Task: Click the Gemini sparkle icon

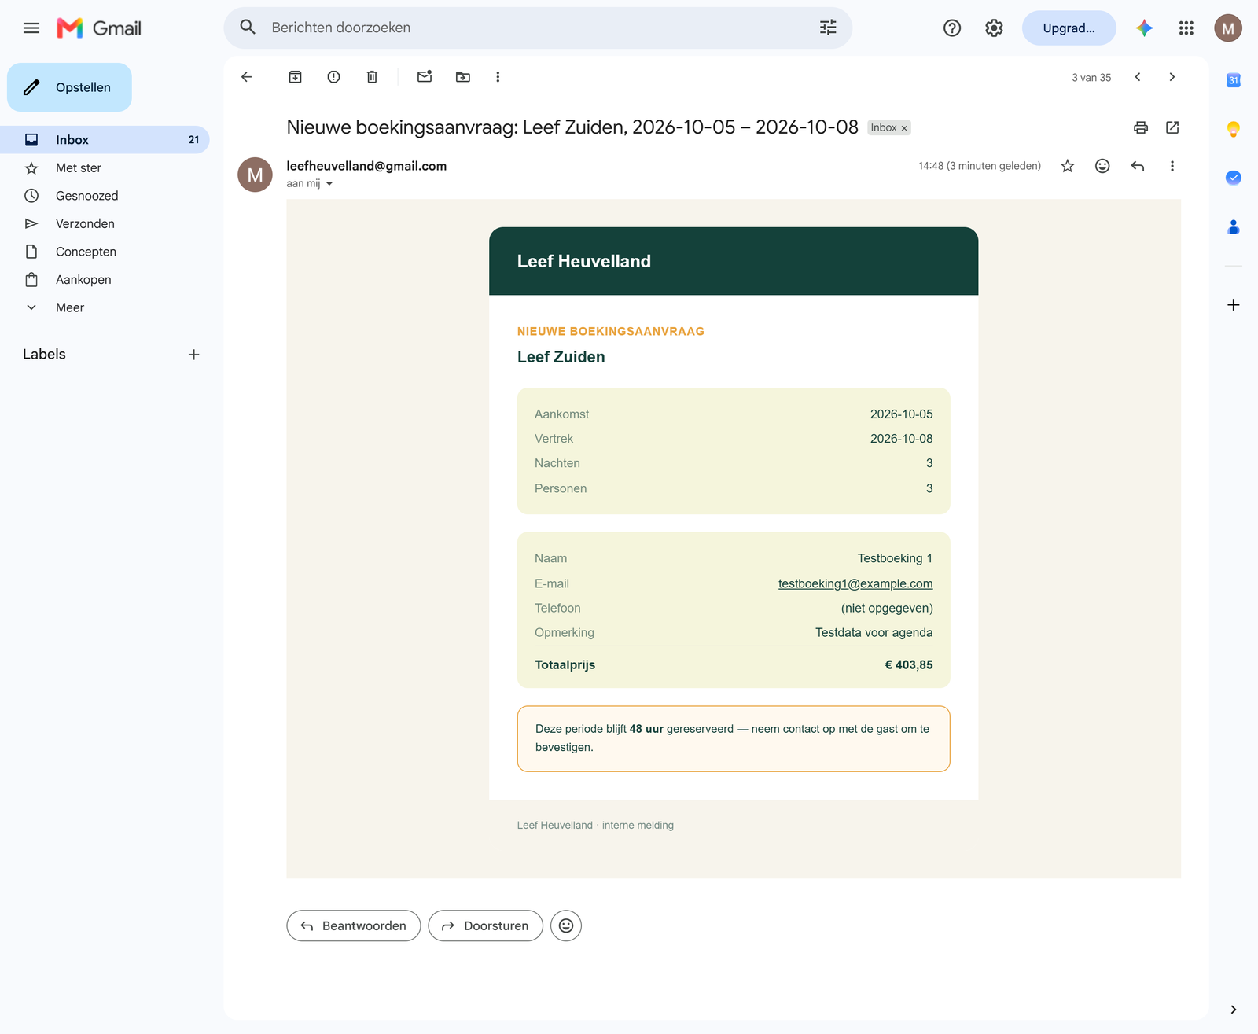Action: pyautogui.click(x=1144, y=28)
